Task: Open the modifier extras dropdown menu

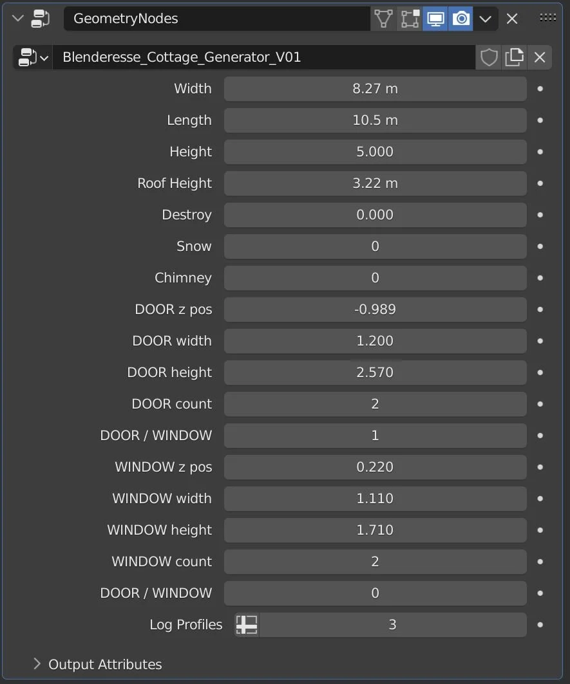Action: [486, 18]
